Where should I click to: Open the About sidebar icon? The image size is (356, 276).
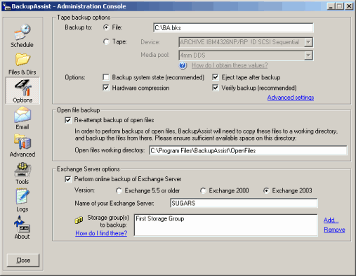click(22, 224)
